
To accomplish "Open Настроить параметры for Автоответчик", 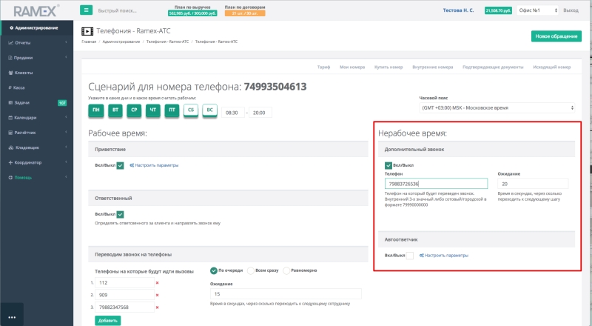I will click(x=444, y=256).
